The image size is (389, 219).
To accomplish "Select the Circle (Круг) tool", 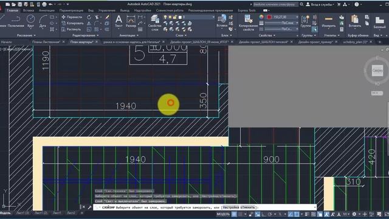I will pyautogui.click(x=30, y=21).
